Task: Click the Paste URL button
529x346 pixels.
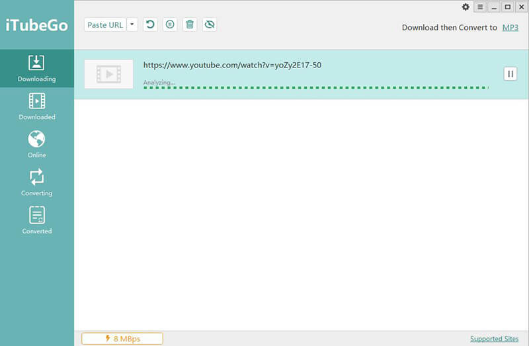Action: (105, 25)
